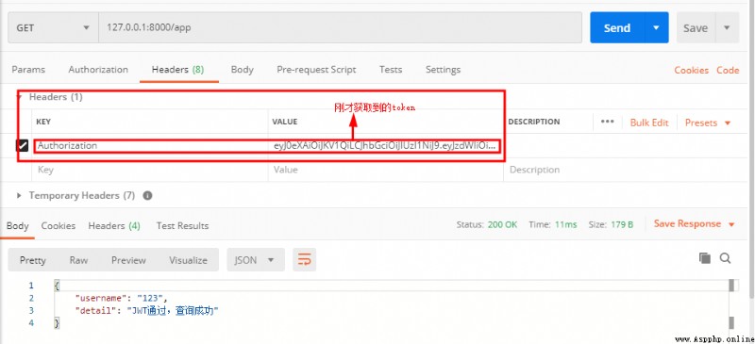This screenshot has height=344, width=755.
Task: Open the Pre-request Script tab
Action: point(316,70)
